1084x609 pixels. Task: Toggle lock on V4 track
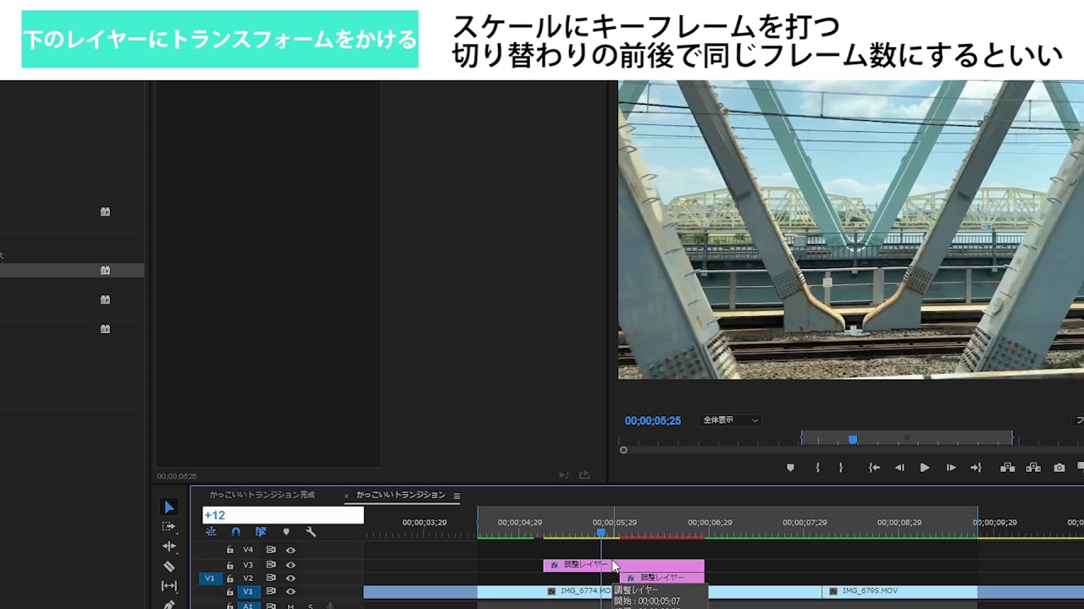(230, 550)
